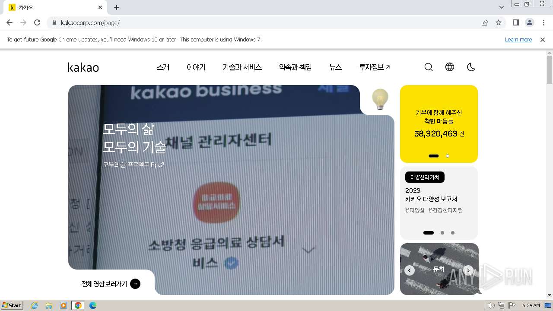Select the 카카오 browser tab
This screenshot has height=311, width=553.
[55, 7]
